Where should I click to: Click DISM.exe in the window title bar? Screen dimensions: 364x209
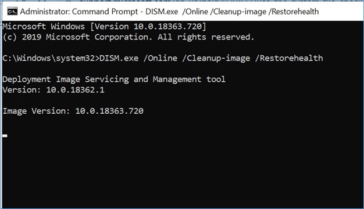point(162,12)
